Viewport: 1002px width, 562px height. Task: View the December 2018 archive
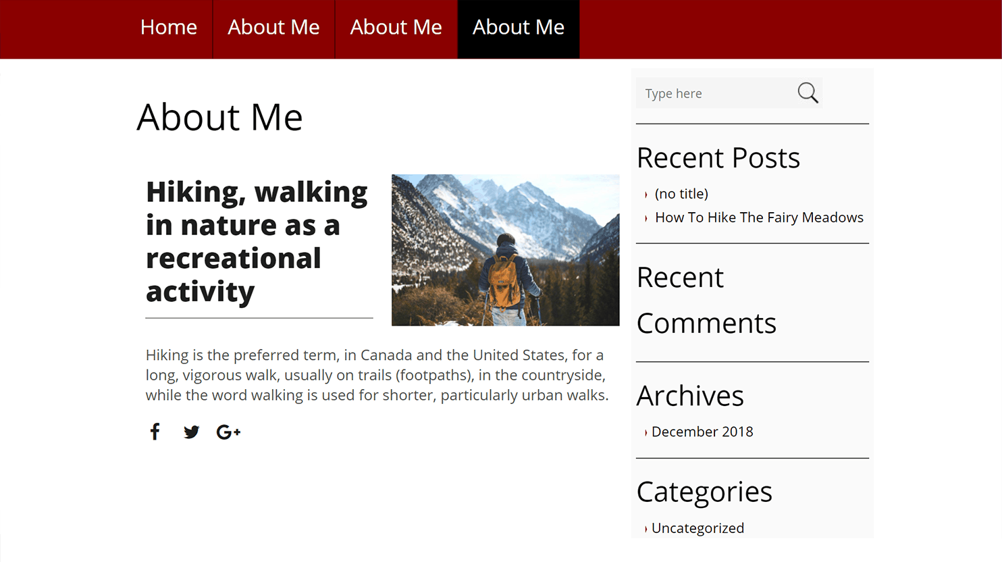click(x=702, y=432)
